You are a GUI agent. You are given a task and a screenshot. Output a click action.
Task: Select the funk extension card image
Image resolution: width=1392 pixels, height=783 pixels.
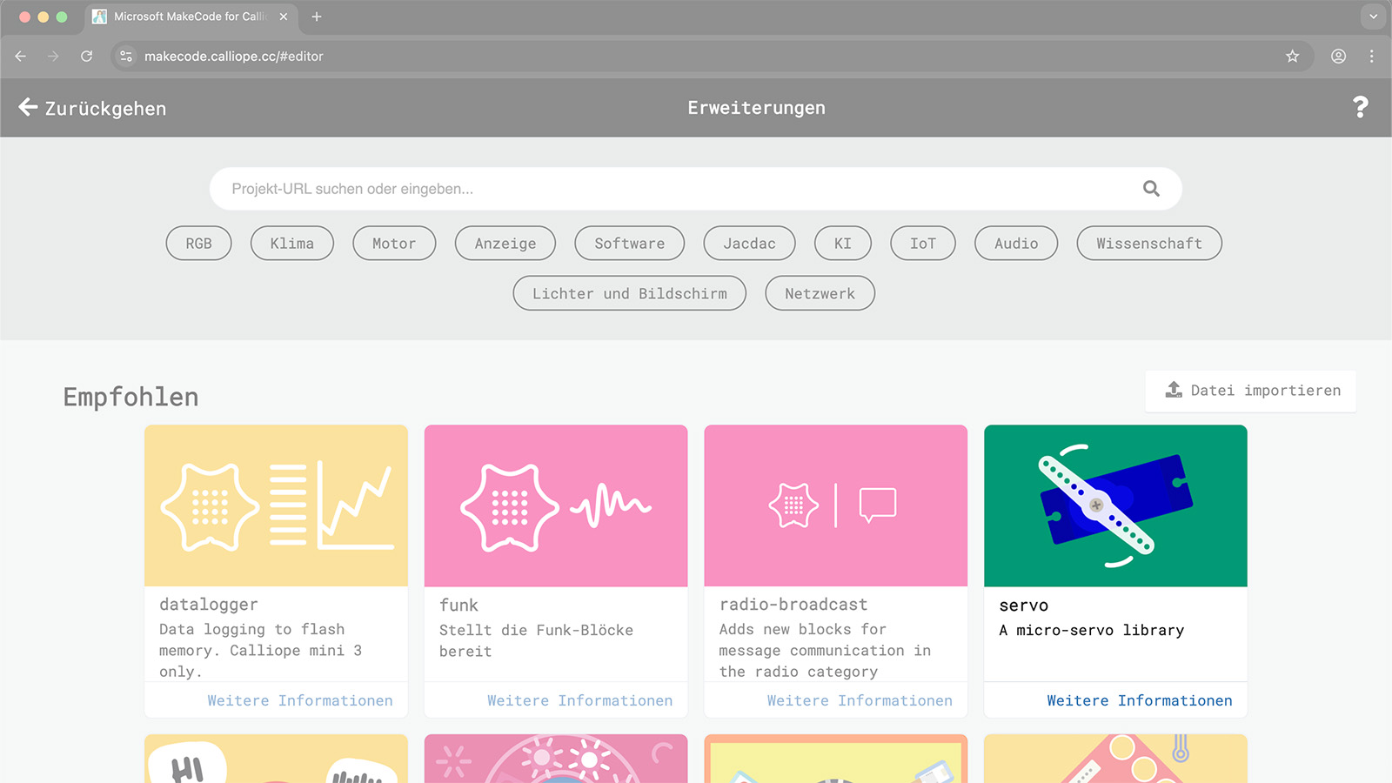click(556, 505)
